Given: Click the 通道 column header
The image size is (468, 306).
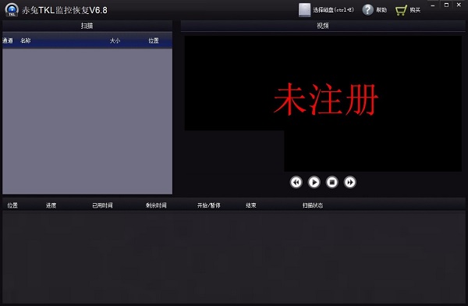Looking at the screenshot, I should 8,41.
